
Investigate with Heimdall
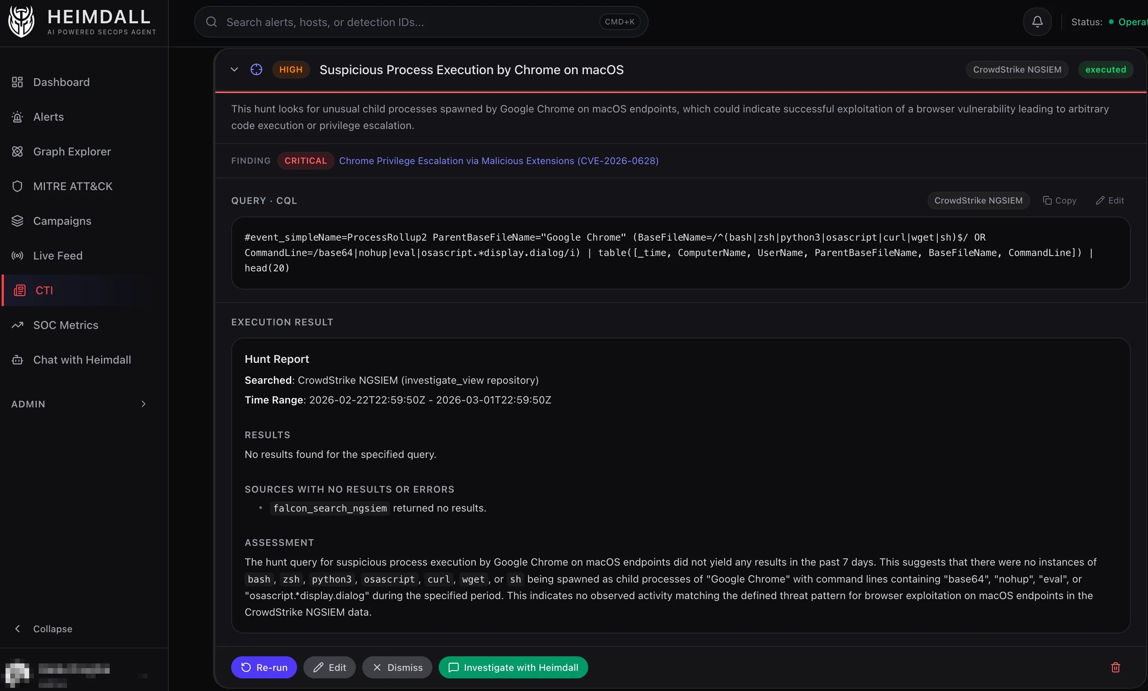click(513, 667)
